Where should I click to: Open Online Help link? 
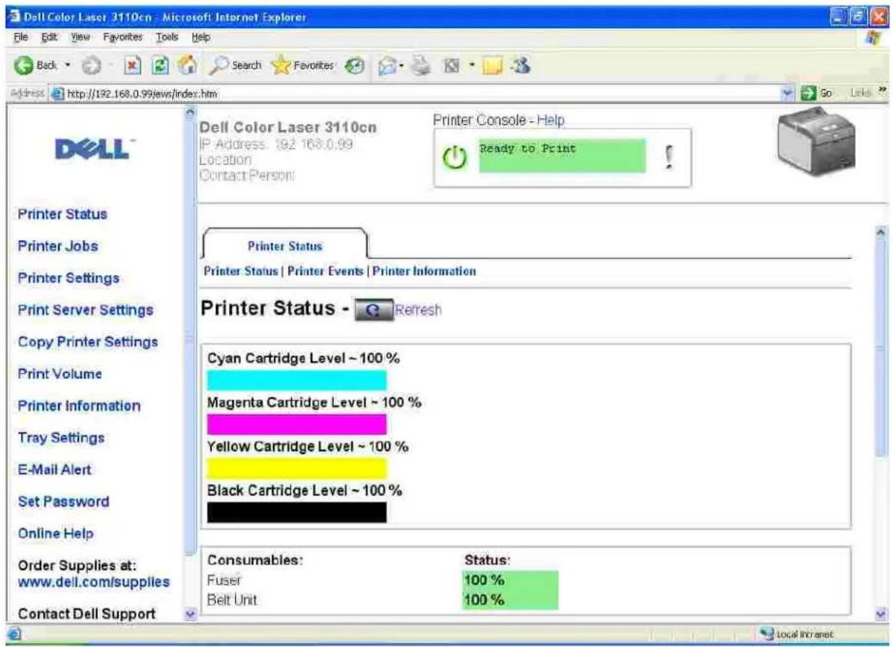click(54, 533)
